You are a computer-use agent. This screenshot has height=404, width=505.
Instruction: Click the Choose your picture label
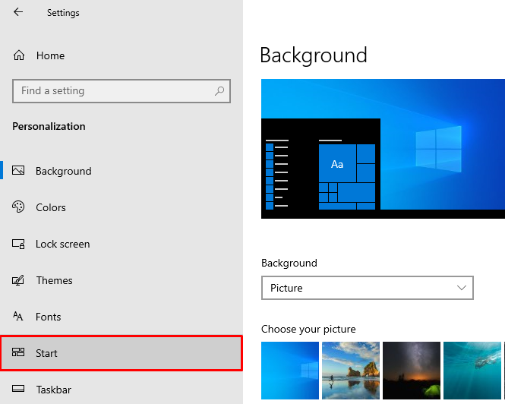point(308,330)
